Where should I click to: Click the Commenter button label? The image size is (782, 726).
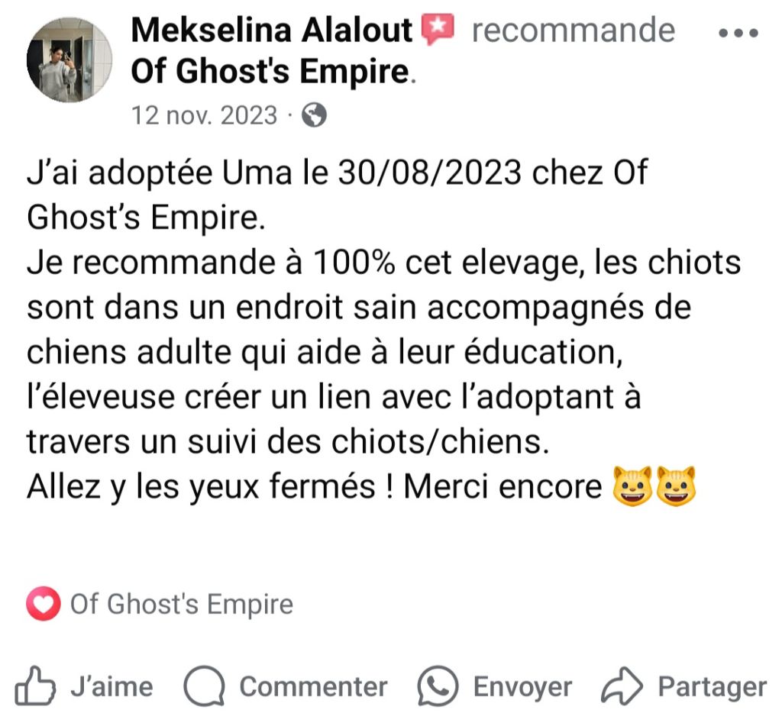pos(313,686)
